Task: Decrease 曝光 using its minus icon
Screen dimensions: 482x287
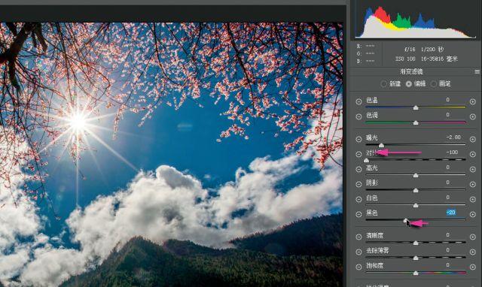Action: pyautogui.click(x=358, y=139)
